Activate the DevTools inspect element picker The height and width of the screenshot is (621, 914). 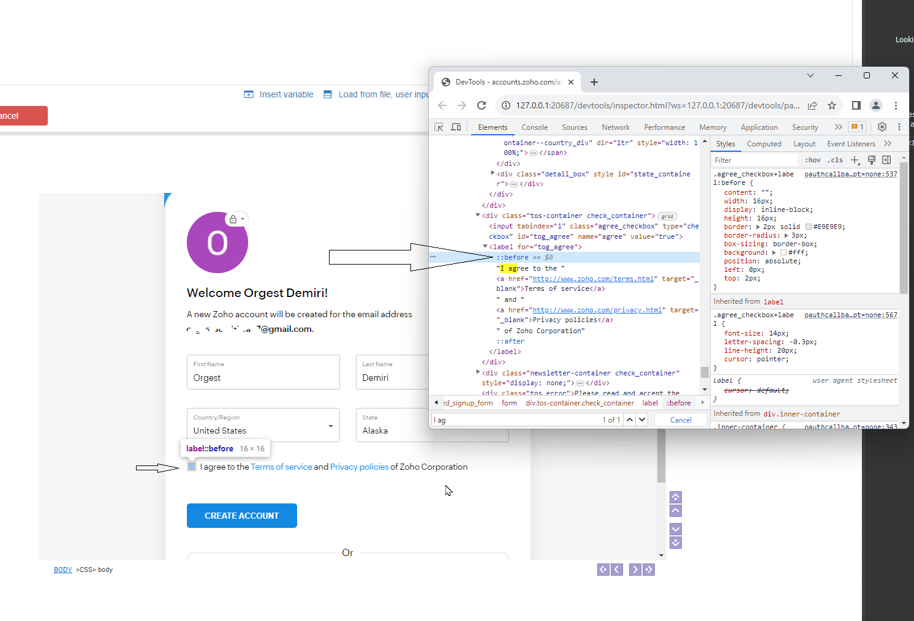pos(439,127)
